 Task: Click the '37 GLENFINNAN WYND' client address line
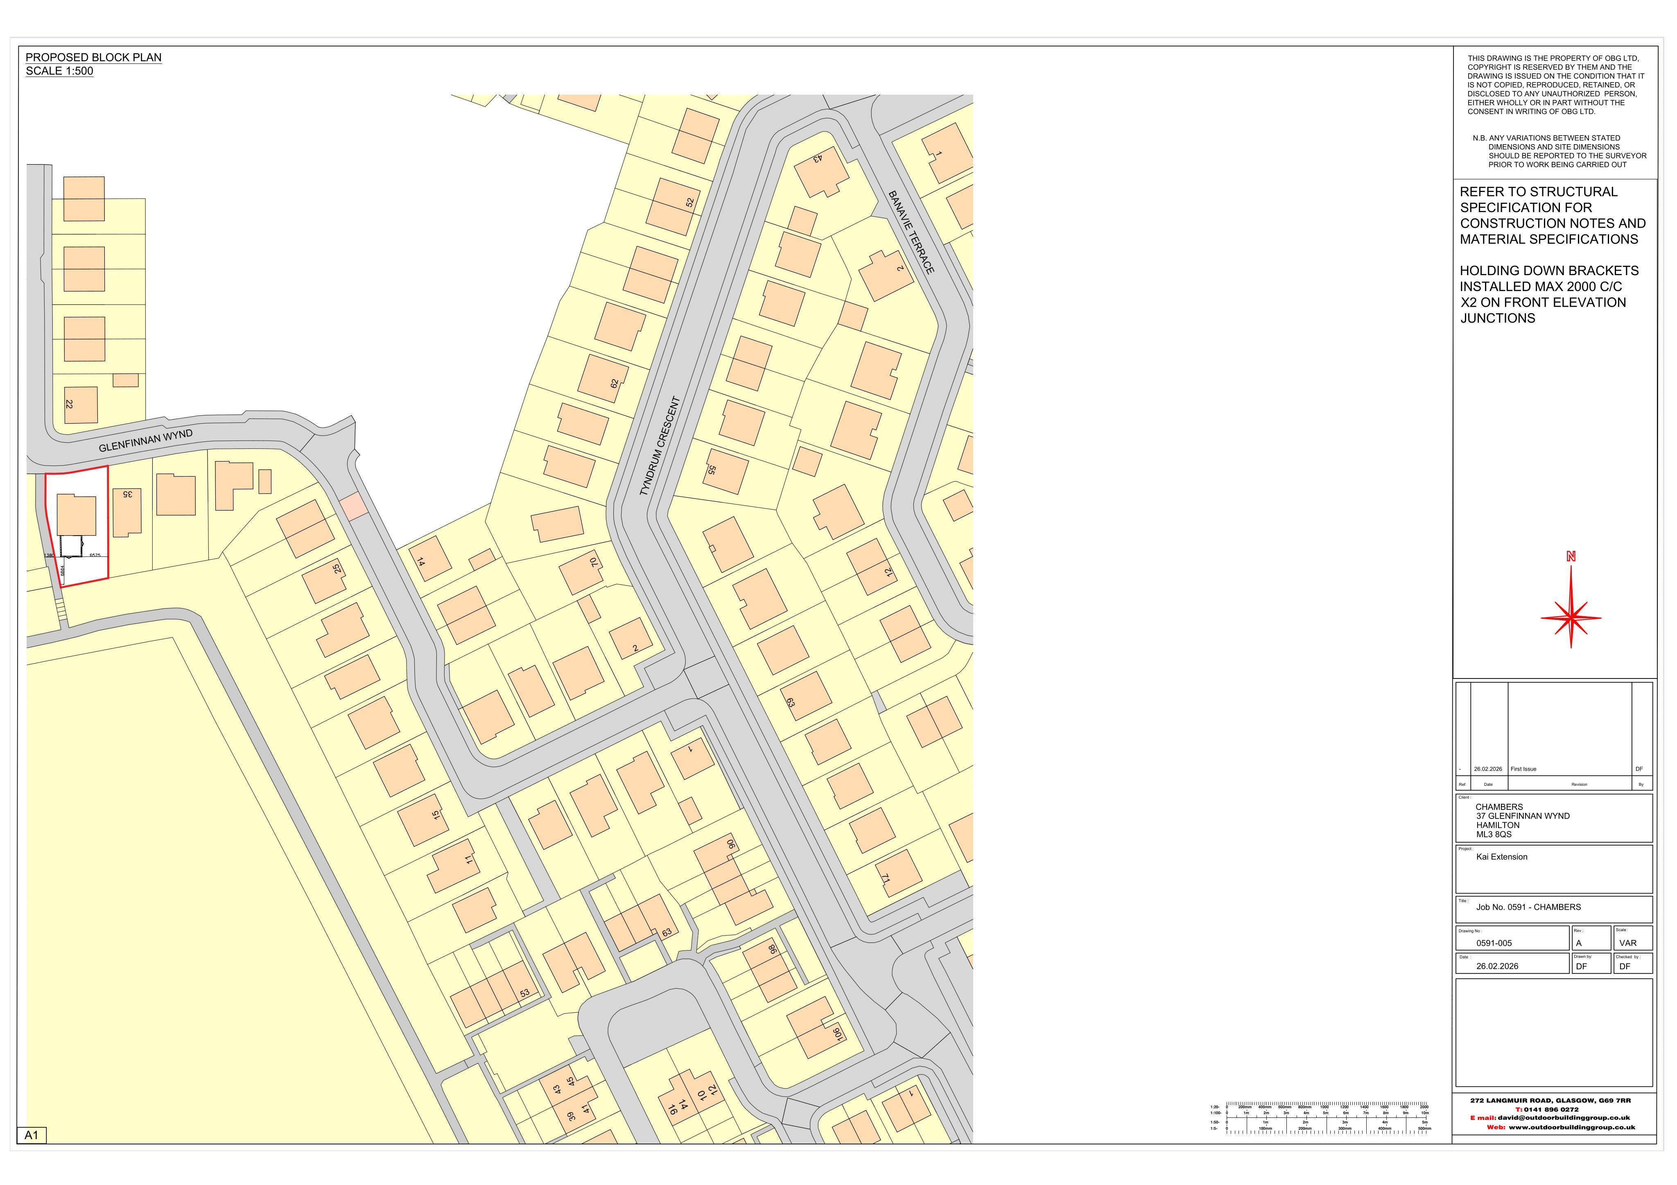[x=1523, y=816]
